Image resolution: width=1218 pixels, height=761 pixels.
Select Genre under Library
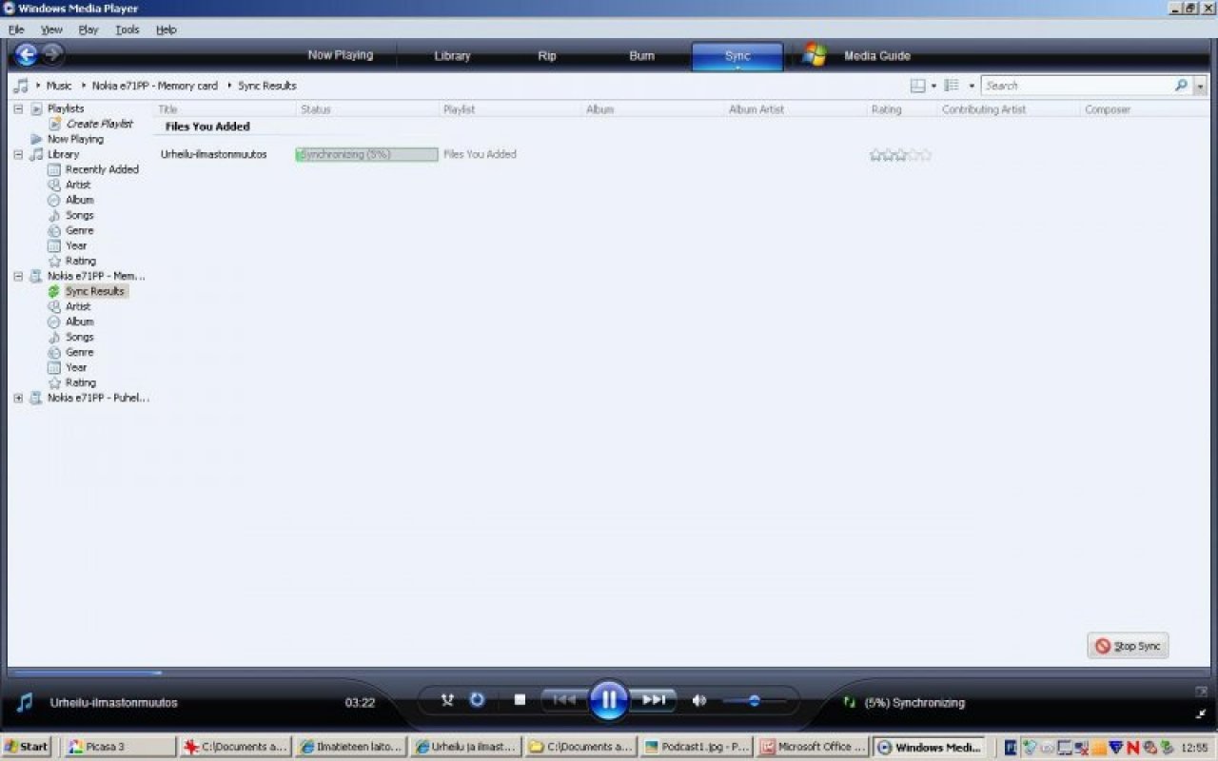(x=79, y=230)
